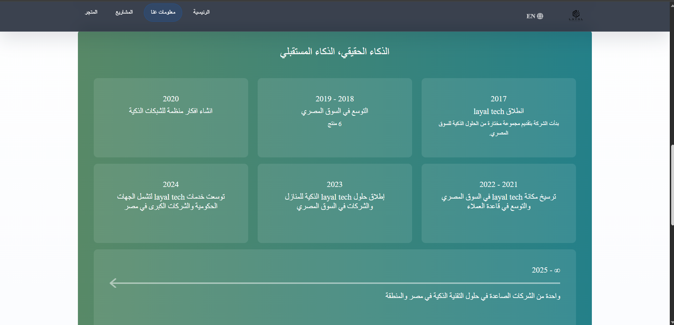Click the text التوسع في السوق المصري
This screenshot has width=674, height=325.
[335, 111]
